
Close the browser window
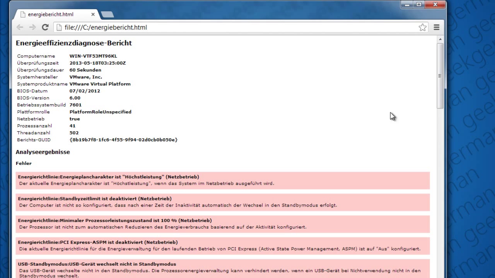[435, 5]
